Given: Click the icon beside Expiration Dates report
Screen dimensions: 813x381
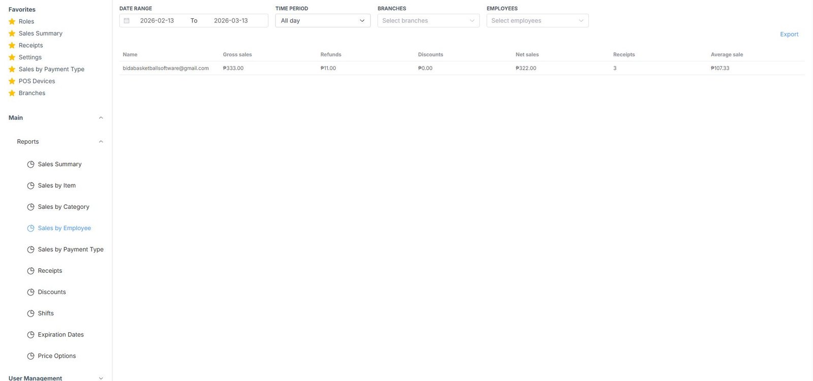Looking at the screenshot, I should tap(30, 335).
